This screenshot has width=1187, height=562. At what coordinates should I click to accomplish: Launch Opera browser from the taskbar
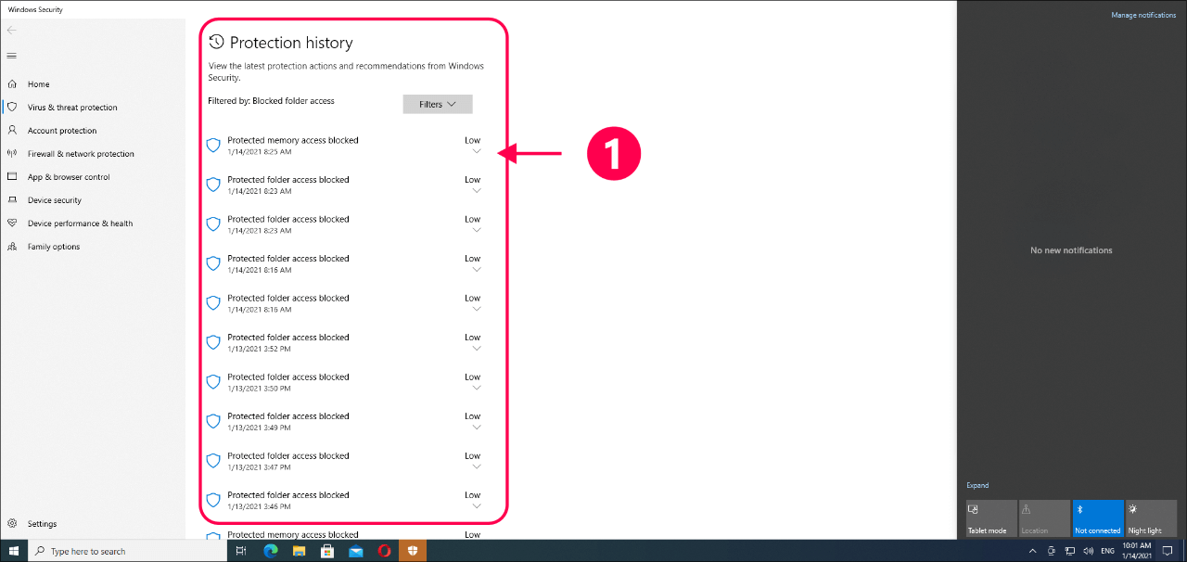[384, 551]
